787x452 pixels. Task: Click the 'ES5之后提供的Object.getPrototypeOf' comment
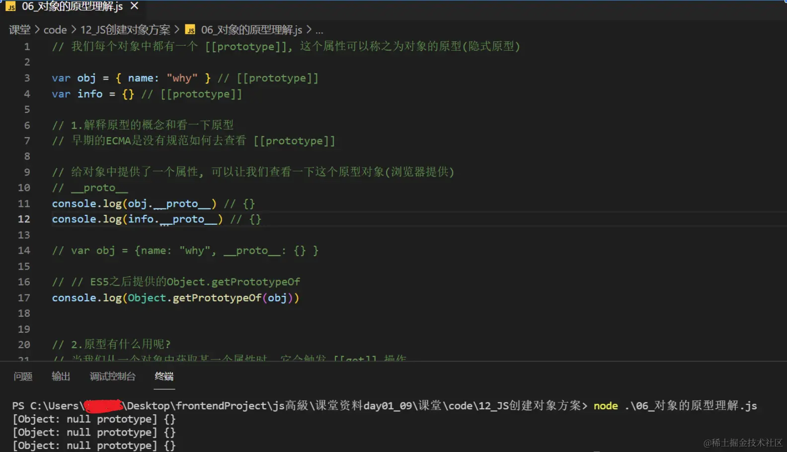(x=176, y=282)
